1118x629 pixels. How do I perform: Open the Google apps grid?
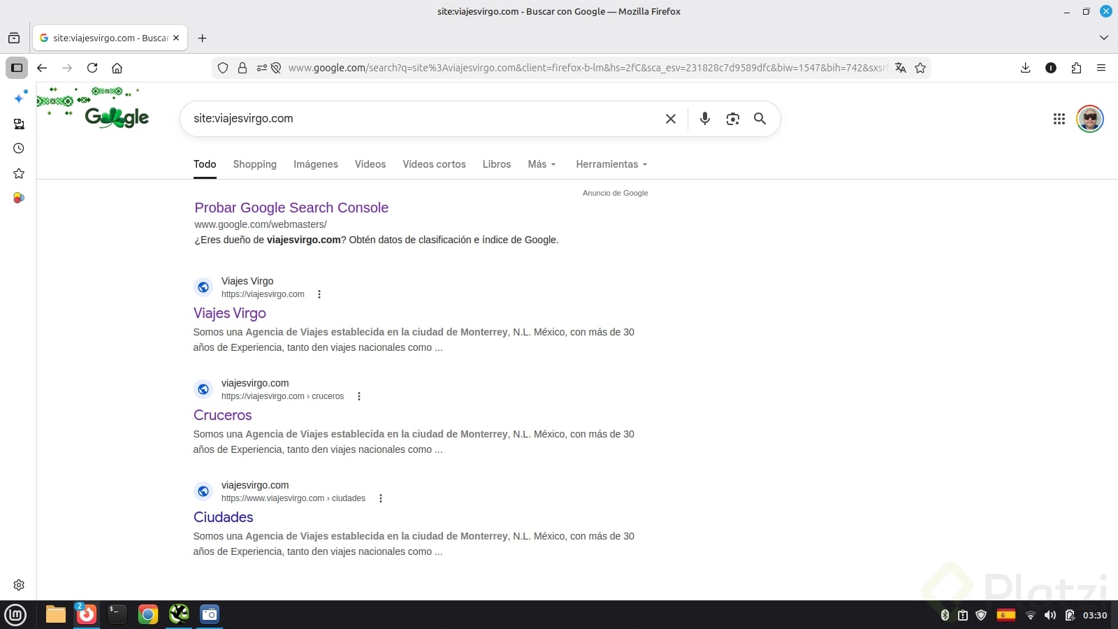pyautogui.click(x=1059, y=119)
